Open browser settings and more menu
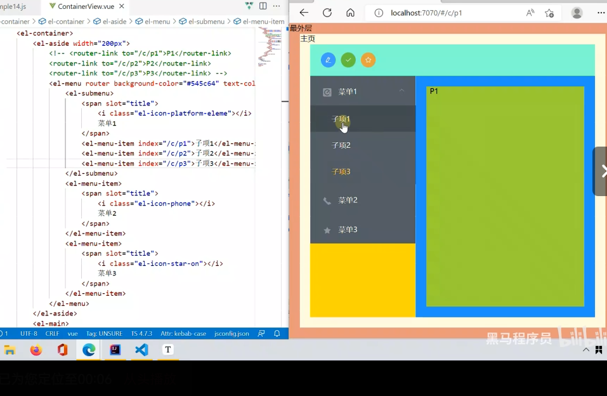Viewport: 607px width, 396px height. (x=600, y=13)
